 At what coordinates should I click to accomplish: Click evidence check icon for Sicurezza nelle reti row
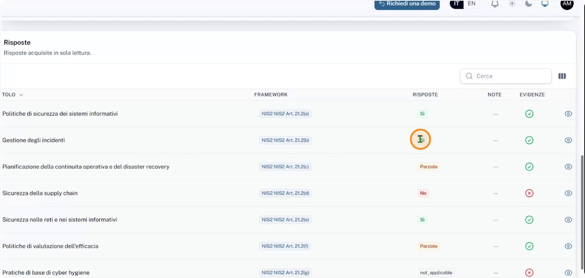point(529,220)
